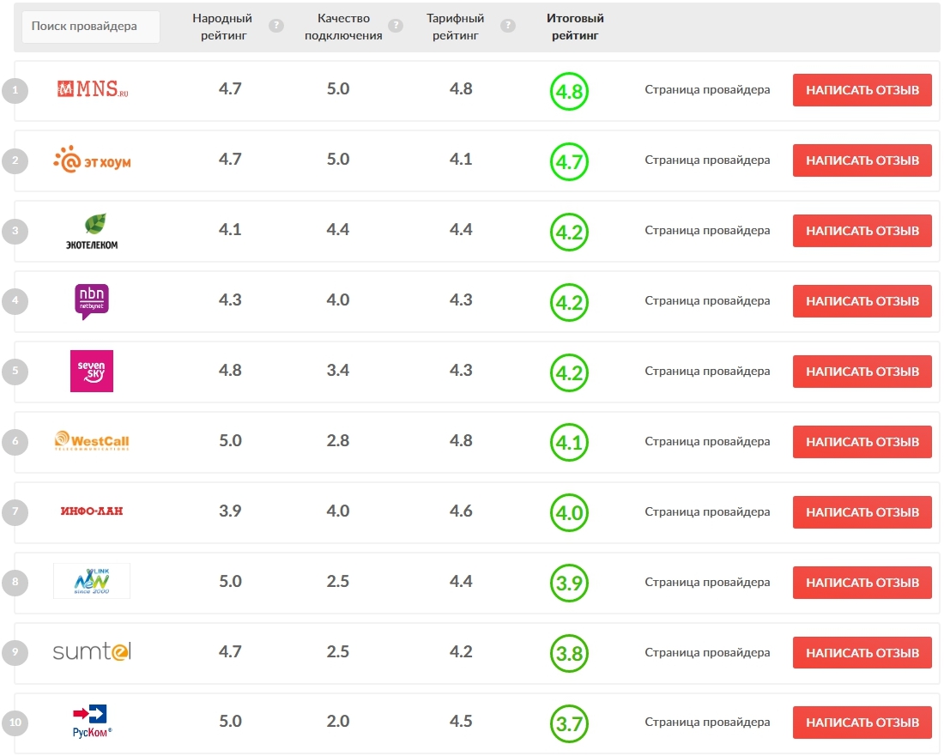Show help for Народный рейтинг
The image size is (944, 756).
275,26
